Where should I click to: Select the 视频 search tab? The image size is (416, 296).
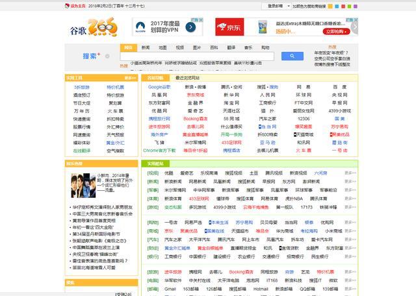179,47
